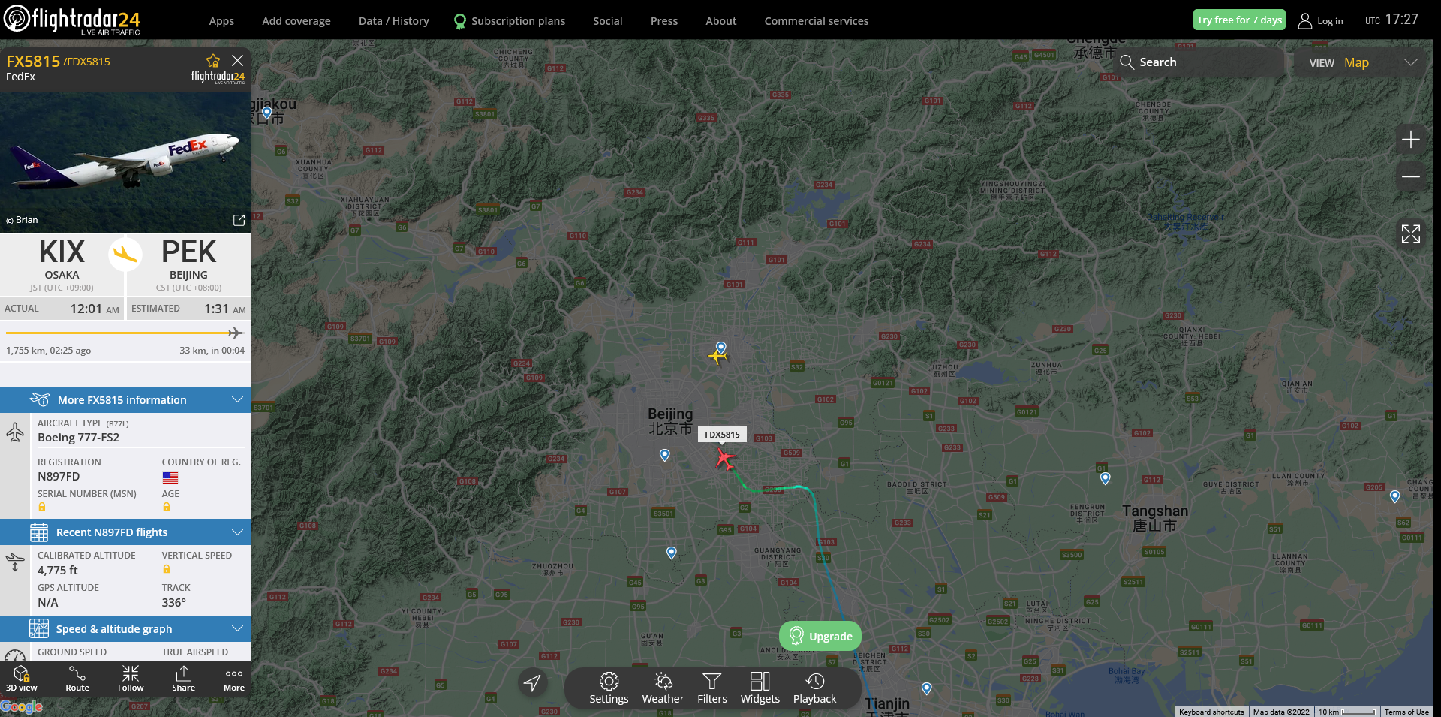Screen dimensions: 1441x717
Task: Click the FedEx aircraft photo
Action: click(x=125, y=161)
